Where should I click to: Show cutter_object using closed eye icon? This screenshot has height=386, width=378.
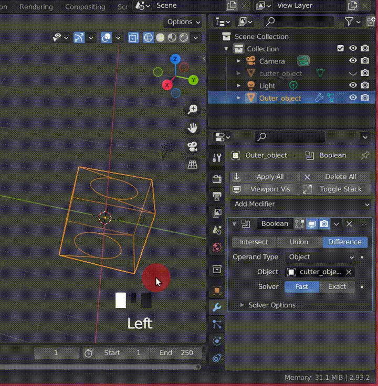pos(353,73)
